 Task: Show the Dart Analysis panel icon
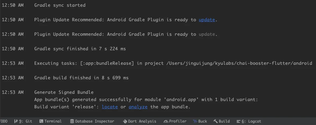coord(125,121)
